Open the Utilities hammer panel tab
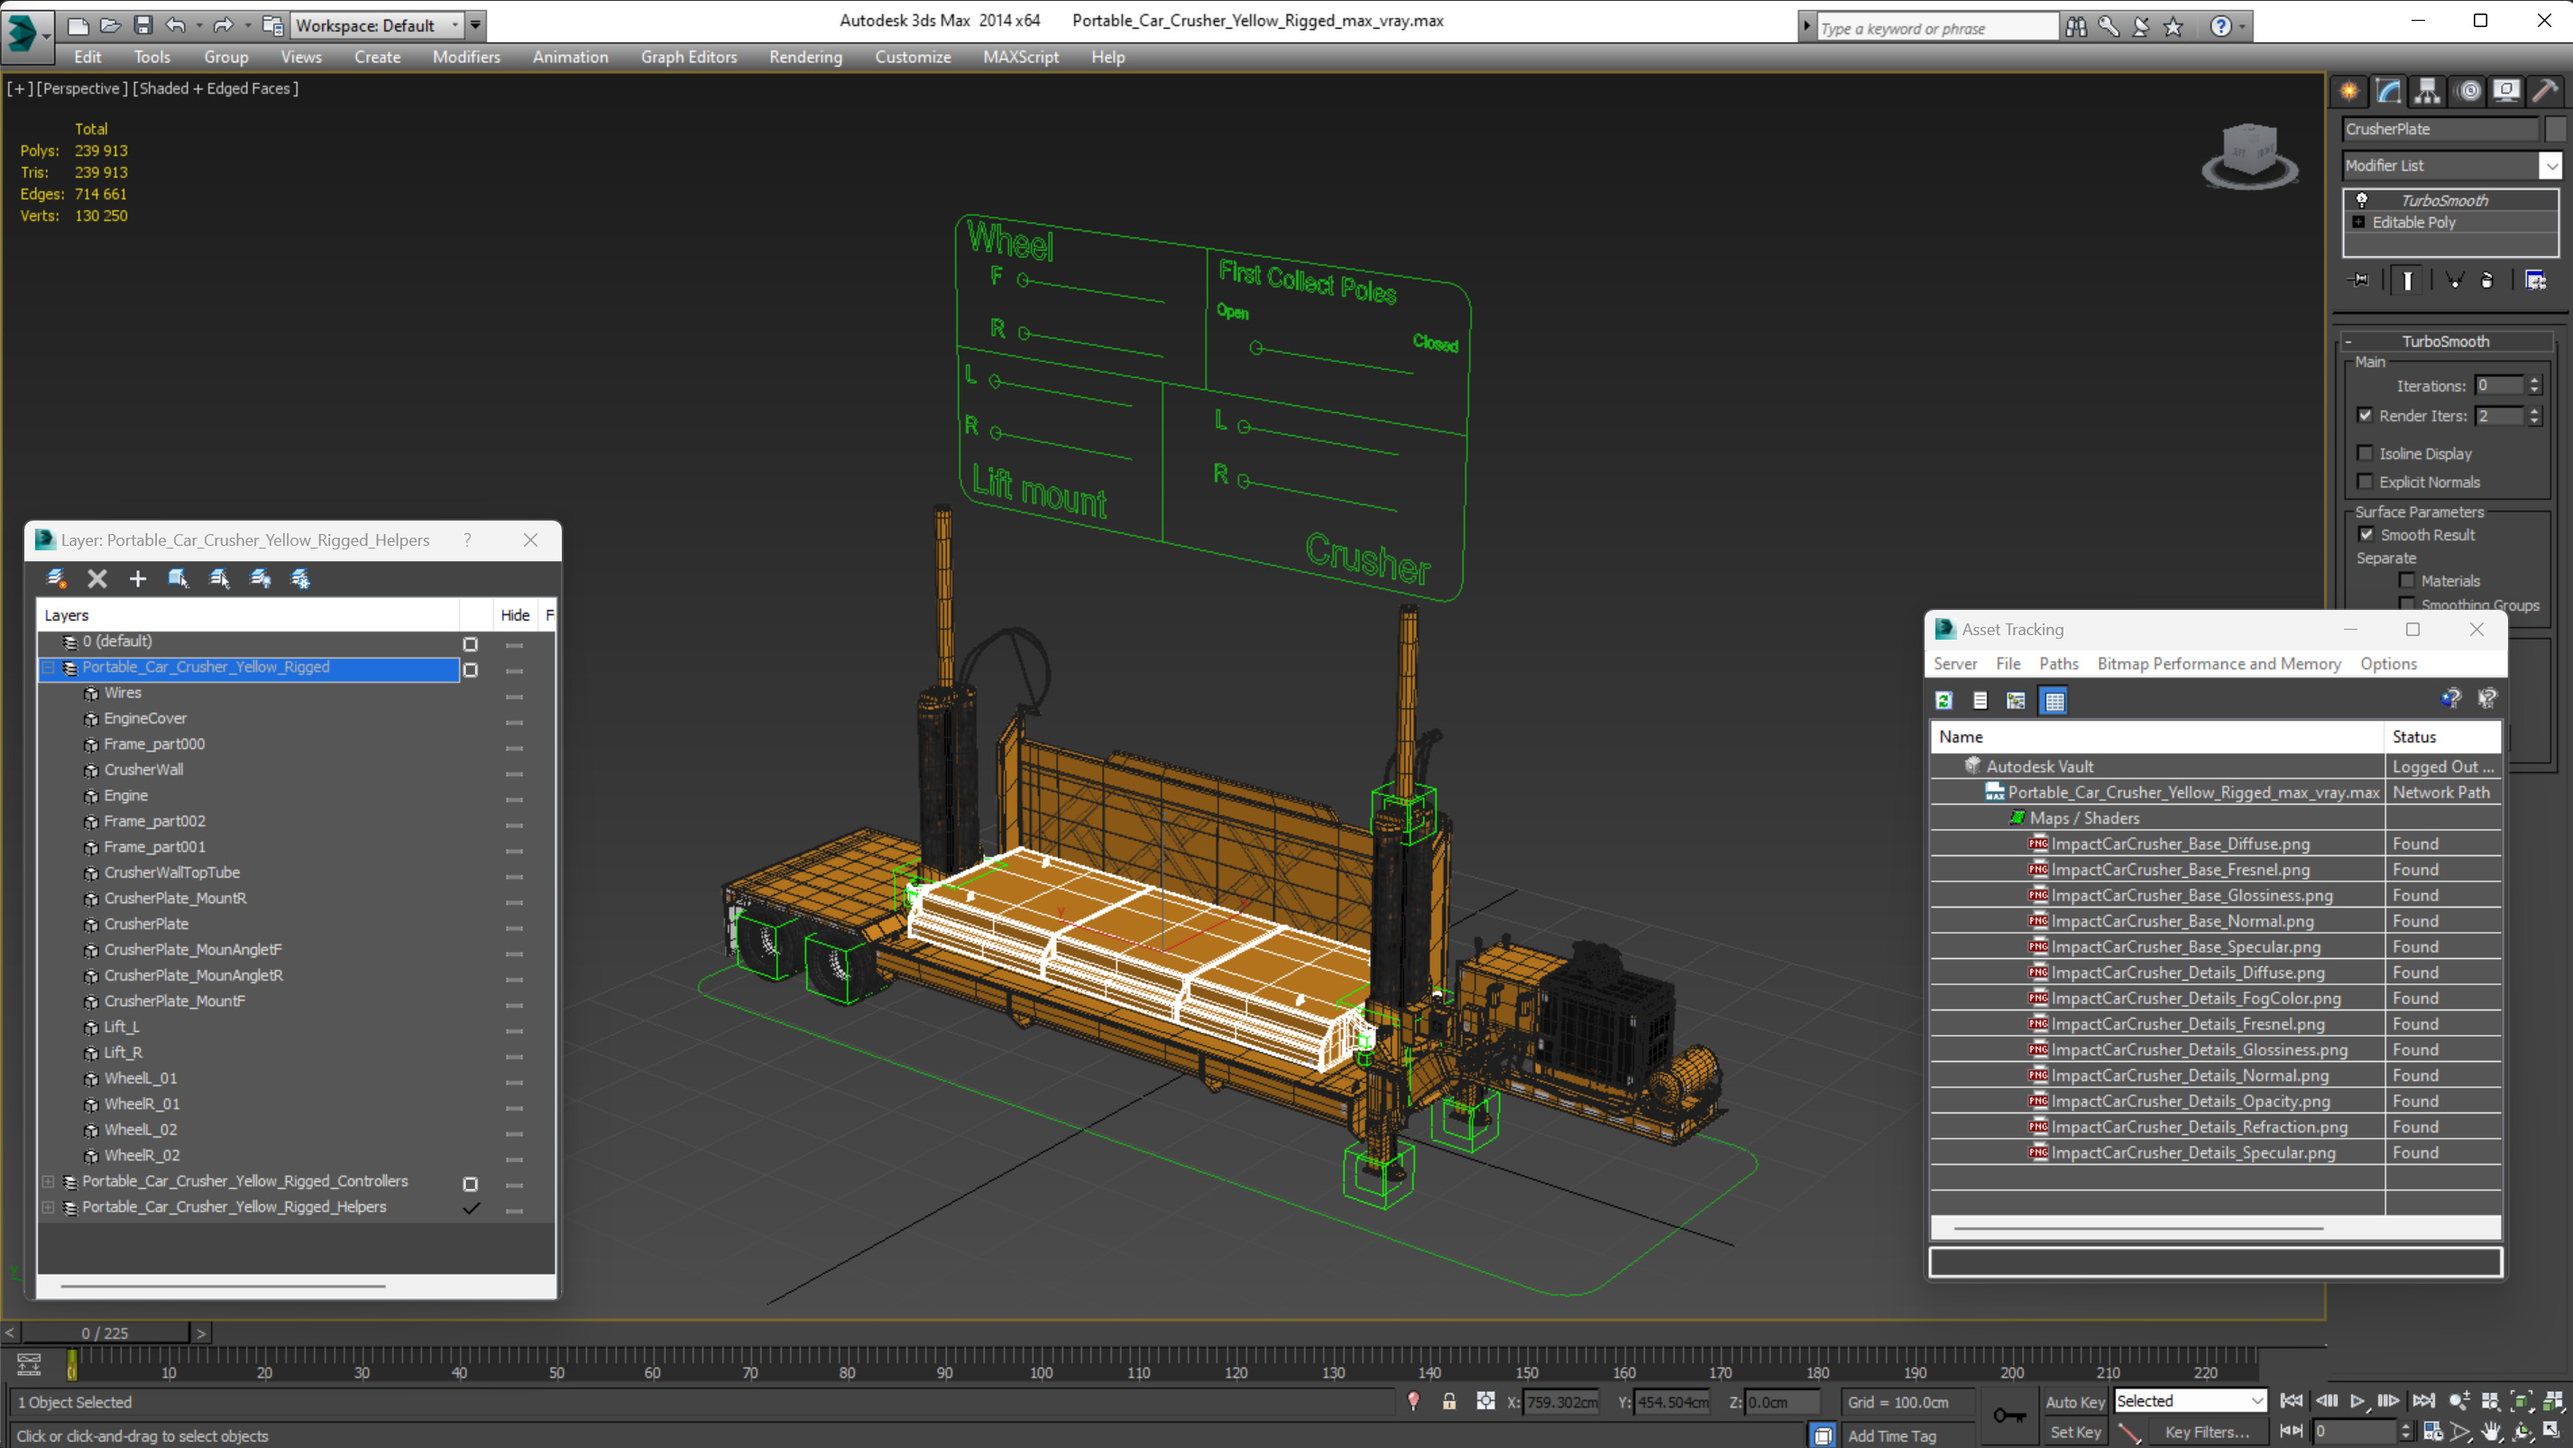 coord(2545,91)
